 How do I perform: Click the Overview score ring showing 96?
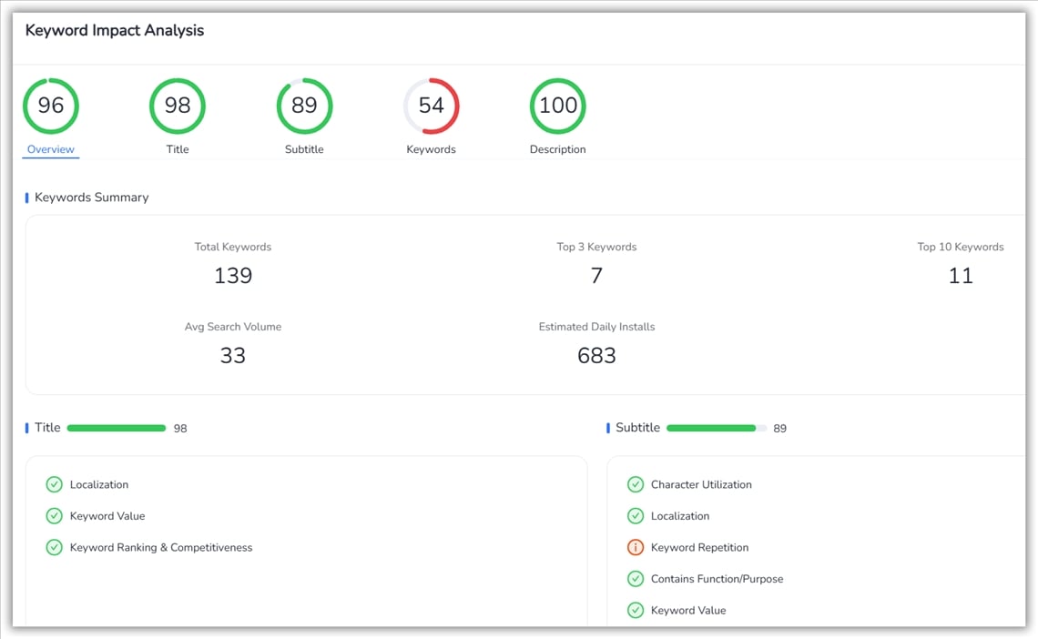pyautogui.click(x=50, y=105)
